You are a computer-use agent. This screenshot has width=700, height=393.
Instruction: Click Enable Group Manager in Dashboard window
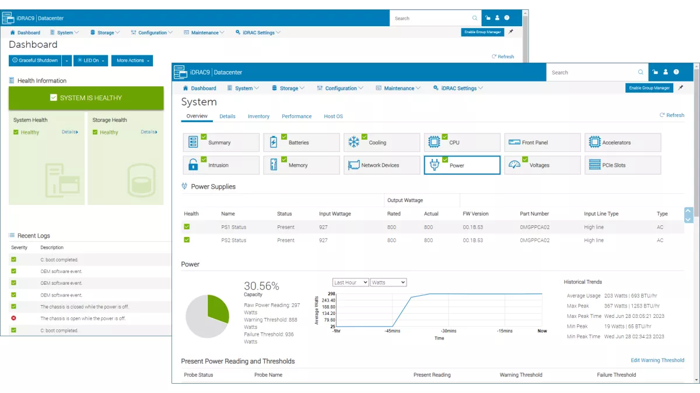tap(482, 32)
